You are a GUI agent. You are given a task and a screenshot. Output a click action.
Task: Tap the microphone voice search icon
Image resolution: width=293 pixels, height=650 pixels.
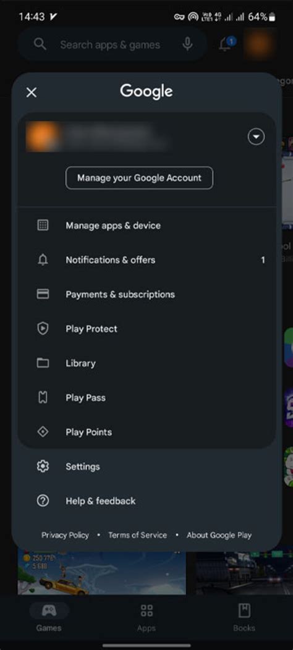click(187, 44)
